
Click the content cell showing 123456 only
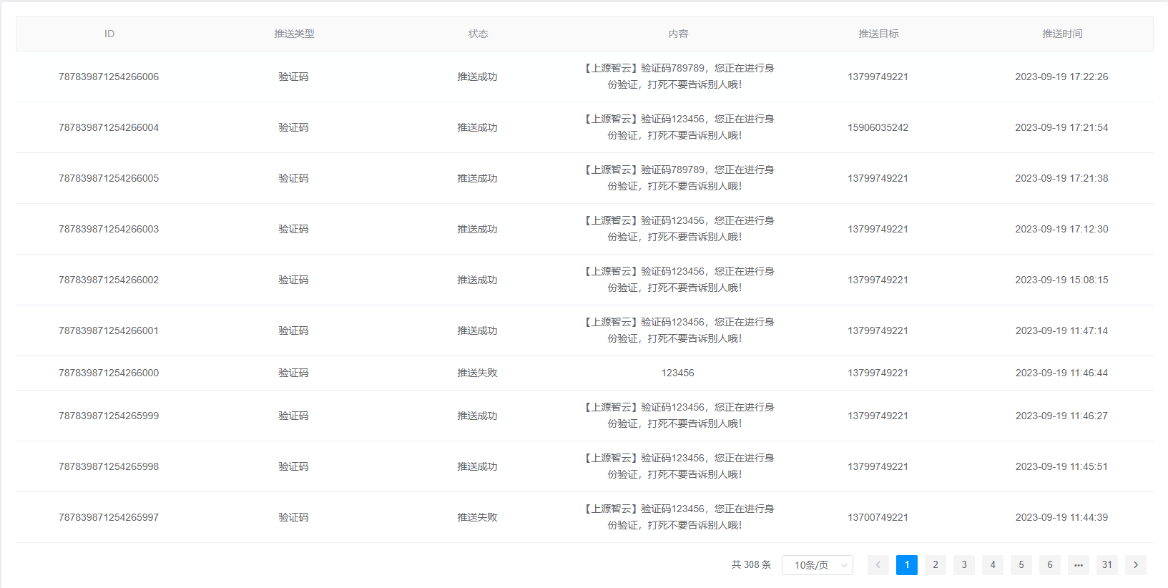coord(677,373)
